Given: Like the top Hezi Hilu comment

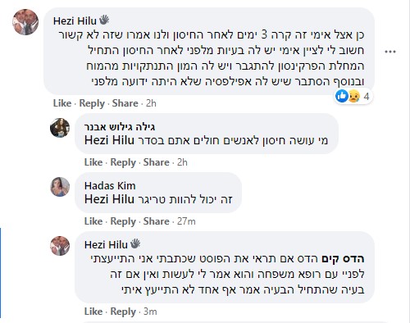Looking at the screenshot, I should [x=62, y=103].
